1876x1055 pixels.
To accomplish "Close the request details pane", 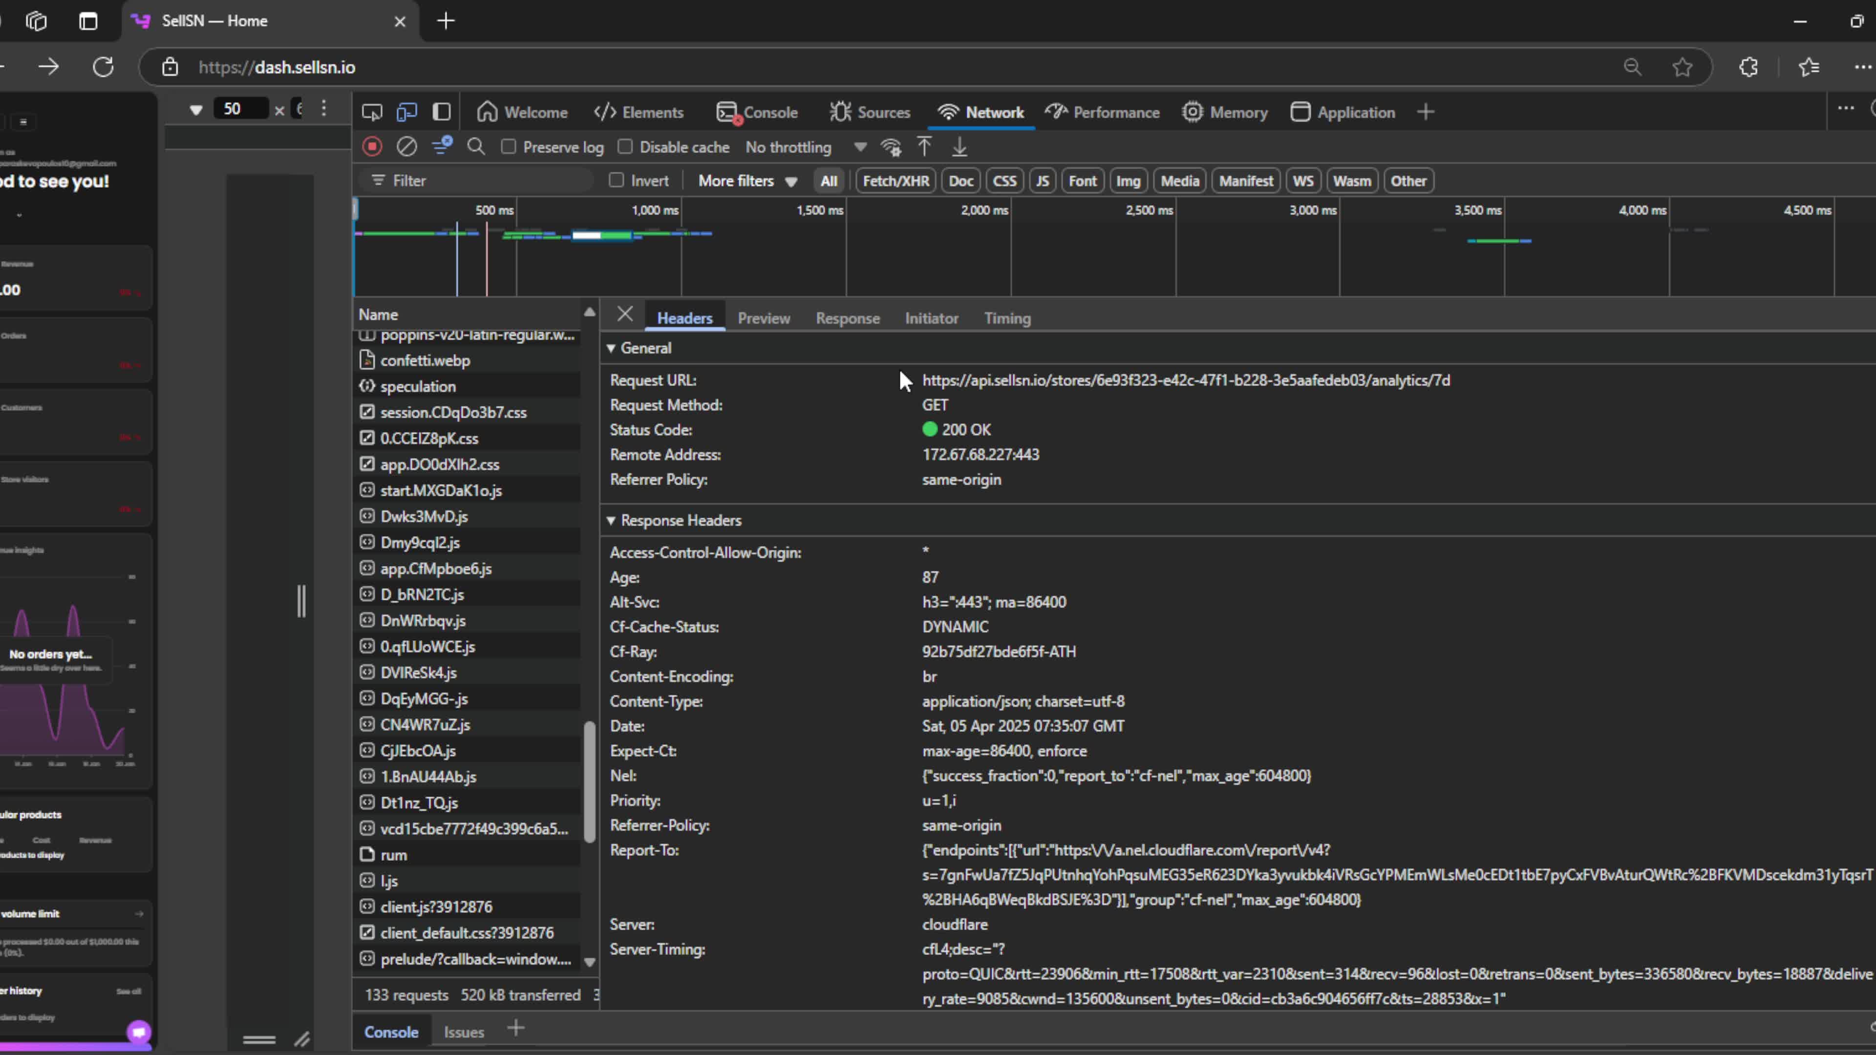I will (625, 315).
